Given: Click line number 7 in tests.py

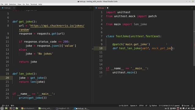Looking at the screenshot, I should [101, 36].
